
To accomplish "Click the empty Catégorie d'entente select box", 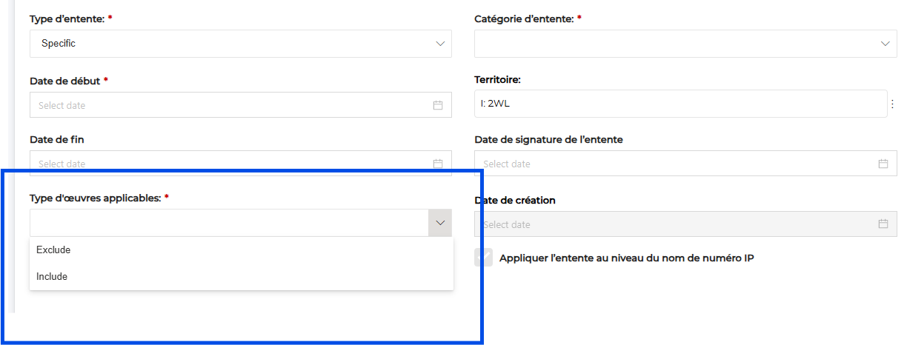I will (667, 44).
